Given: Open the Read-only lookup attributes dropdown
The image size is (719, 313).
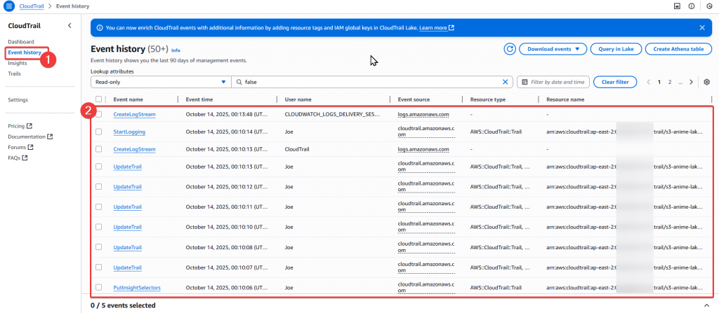Looking at the screenshot, I should tap(161, 82).
